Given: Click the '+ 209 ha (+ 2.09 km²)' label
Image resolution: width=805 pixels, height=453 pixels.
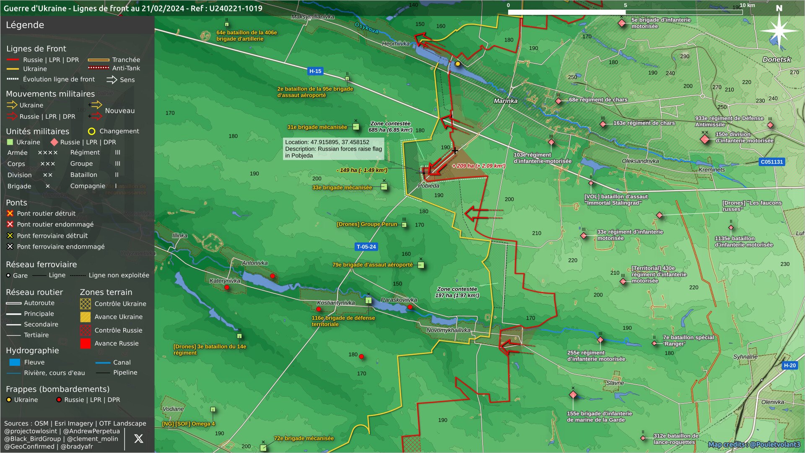Looking at the screenshot, I should [479, 166].
